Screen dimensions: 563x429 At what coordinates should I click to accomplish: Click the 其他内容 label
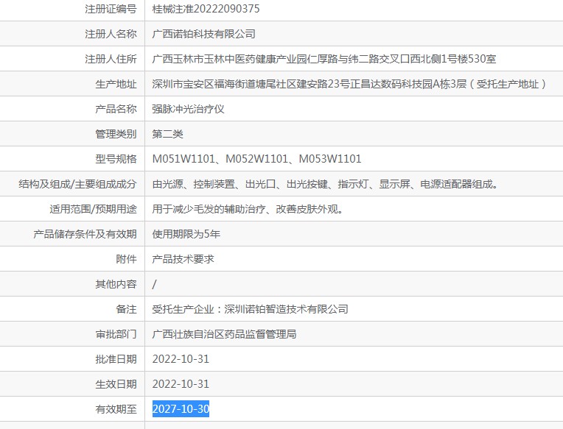[x=116, y=284]
